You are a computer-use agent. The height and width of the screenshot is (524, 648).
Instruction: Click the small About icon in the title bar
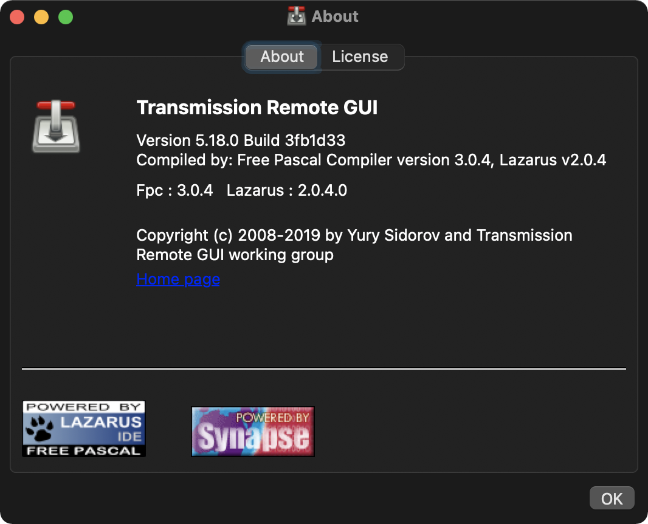point(296,15)
